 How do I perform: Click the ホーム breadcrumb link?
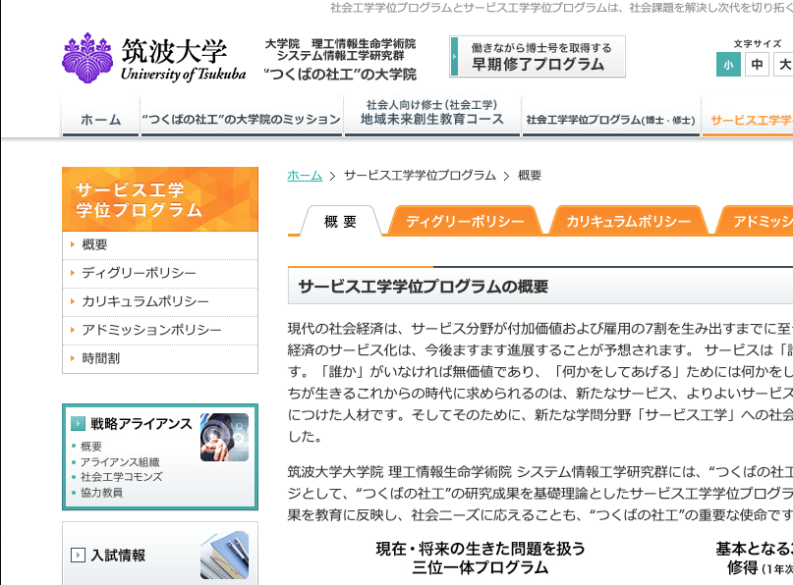(x=305, y=176)
